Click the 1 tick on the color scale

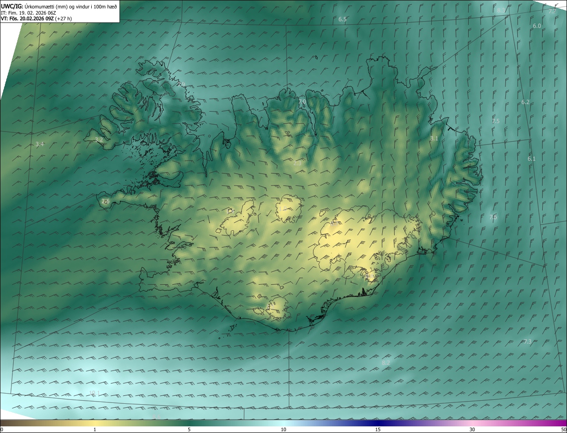tap(95, 429)
